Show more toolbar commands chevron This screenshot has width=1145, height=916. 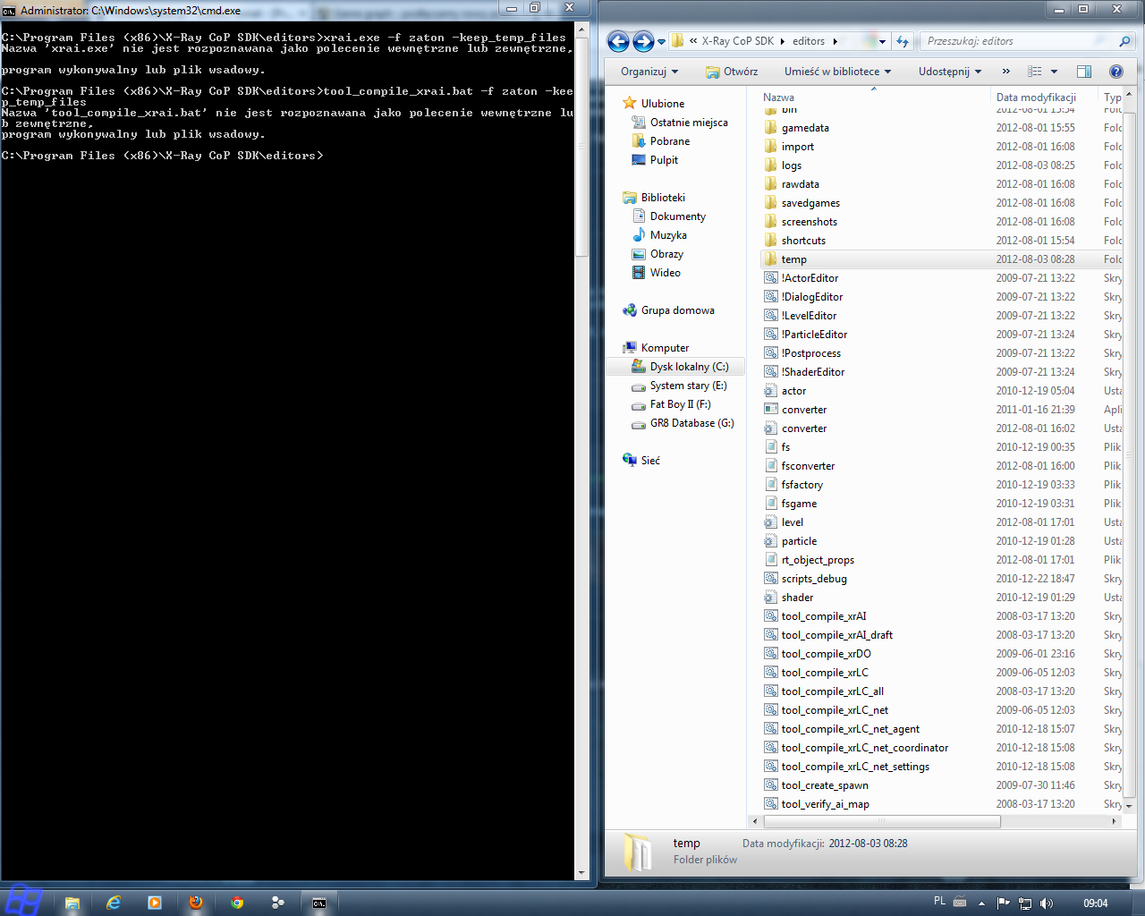click(x=1006, y=72)
